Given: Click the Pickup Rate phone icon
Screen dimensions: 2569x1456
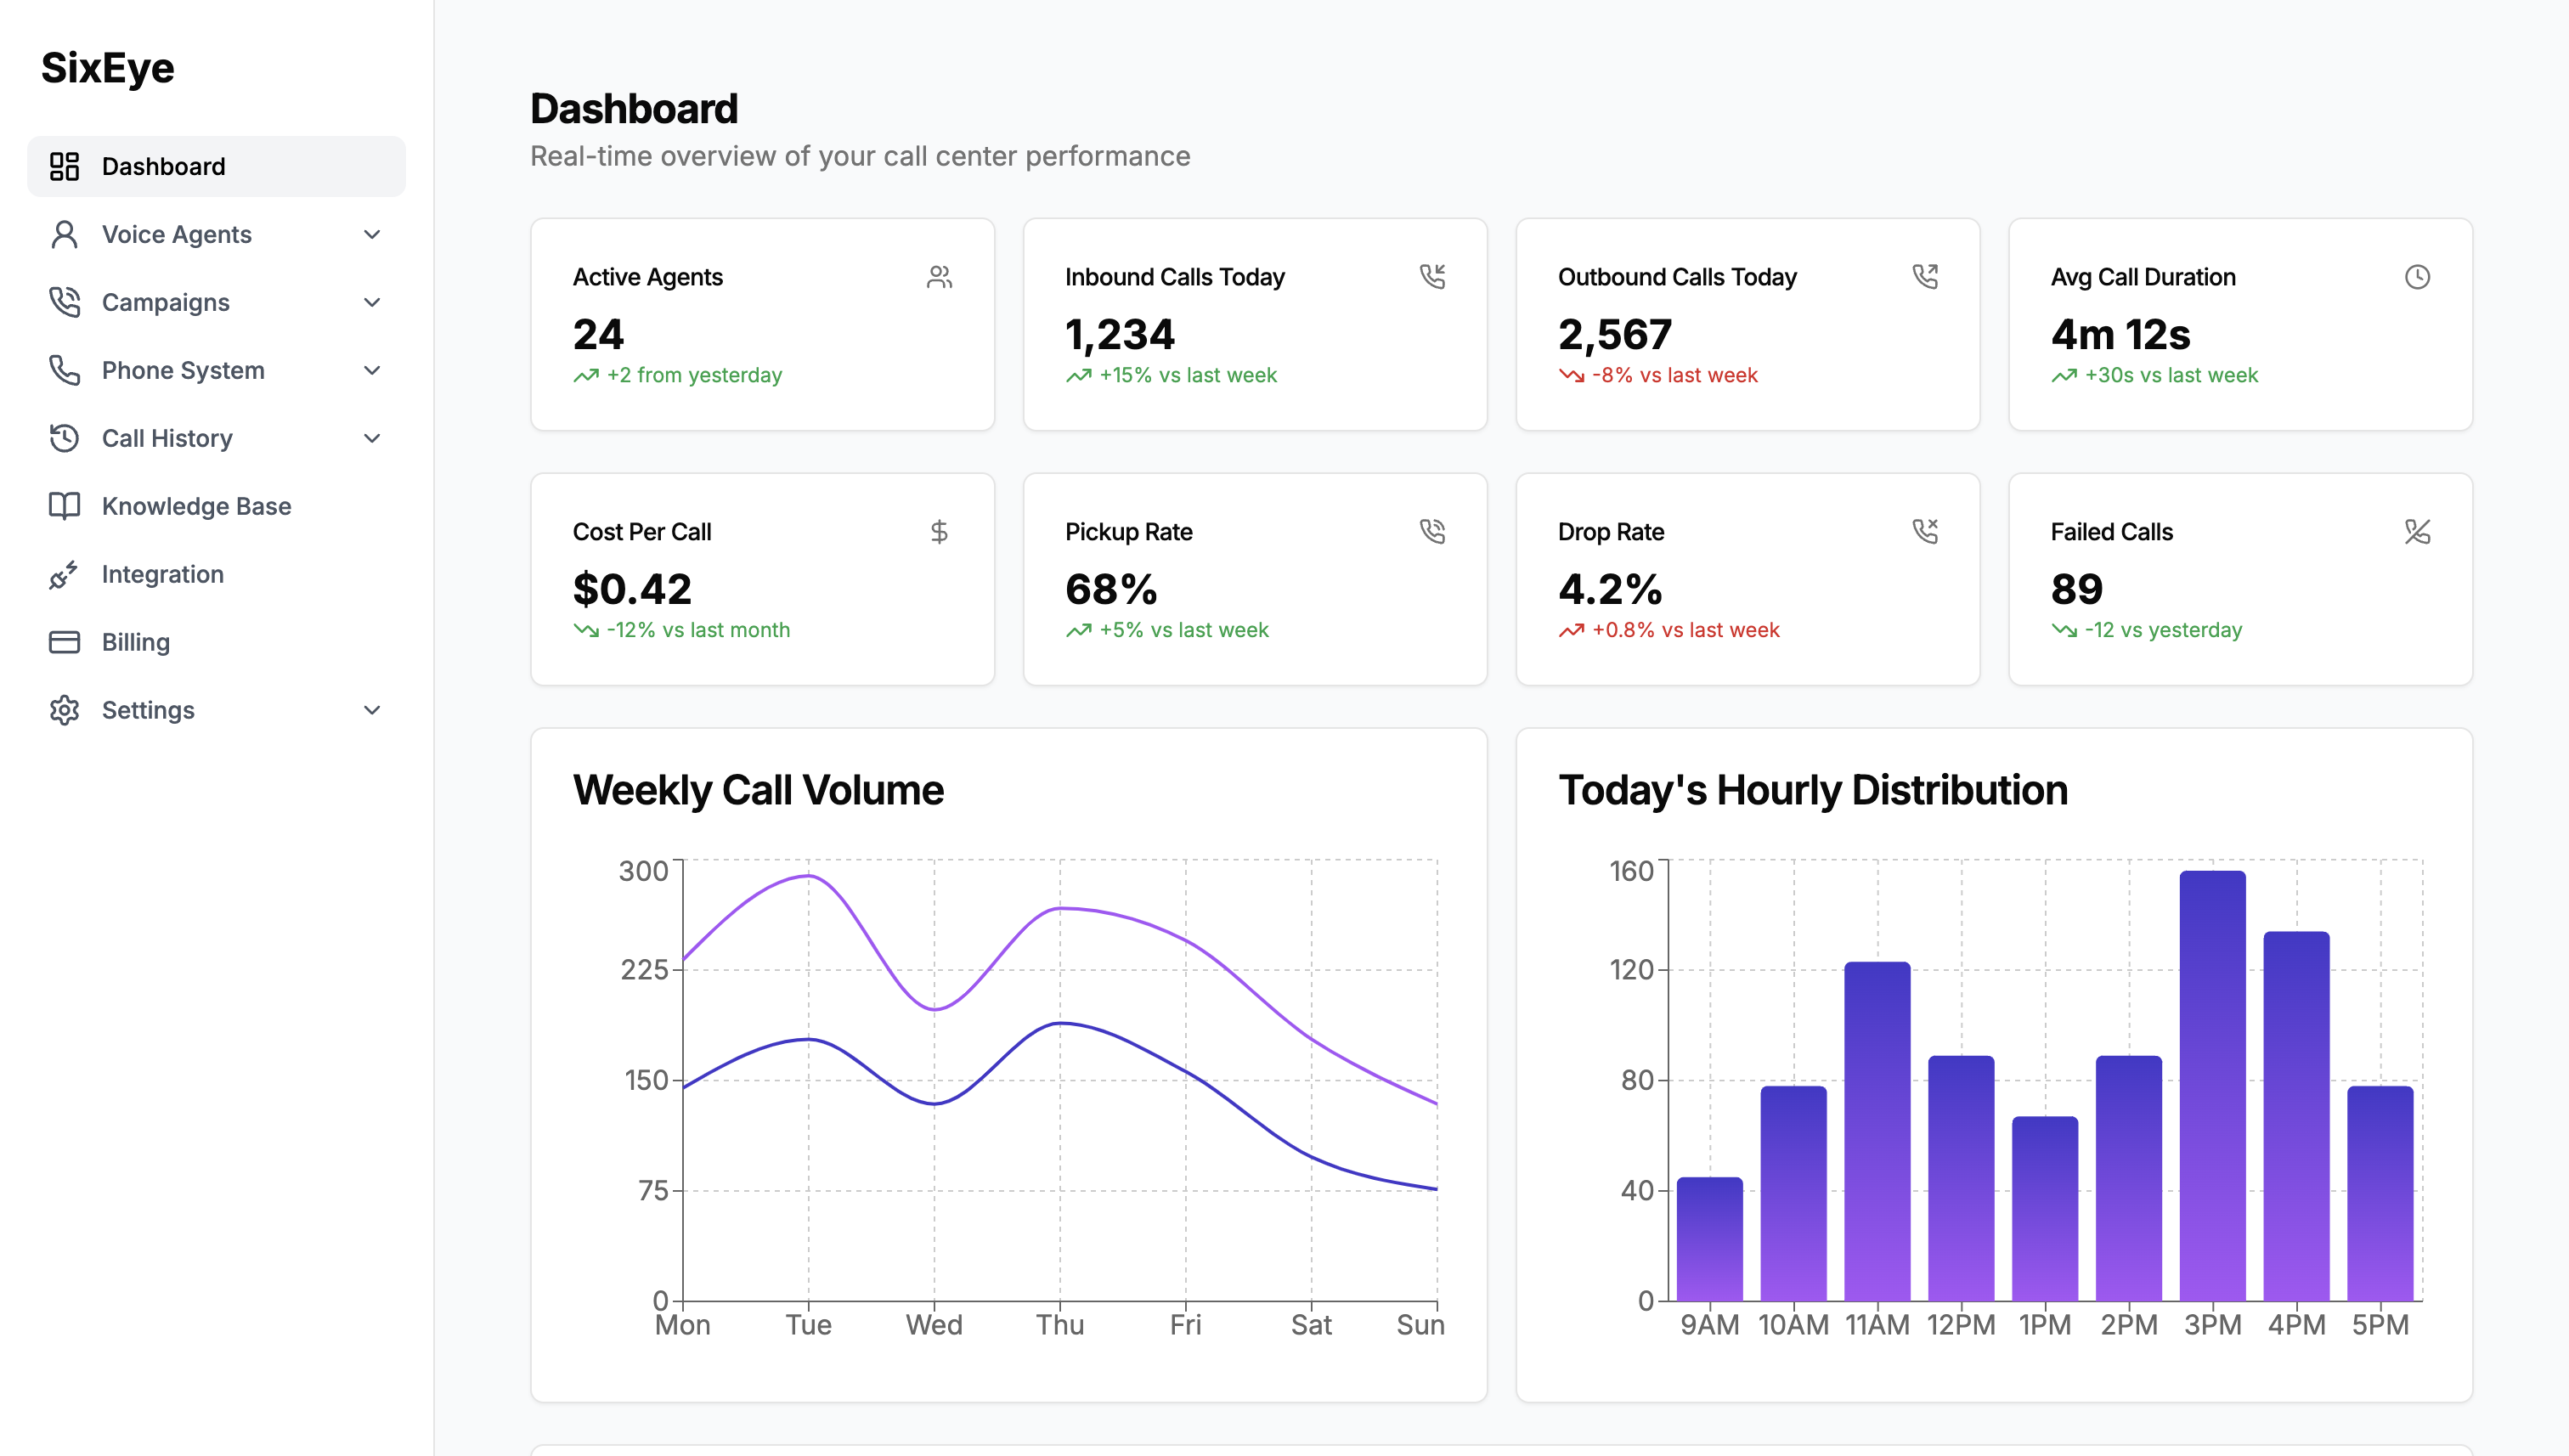Looking at the screenshot, I should coord(1432,532).
